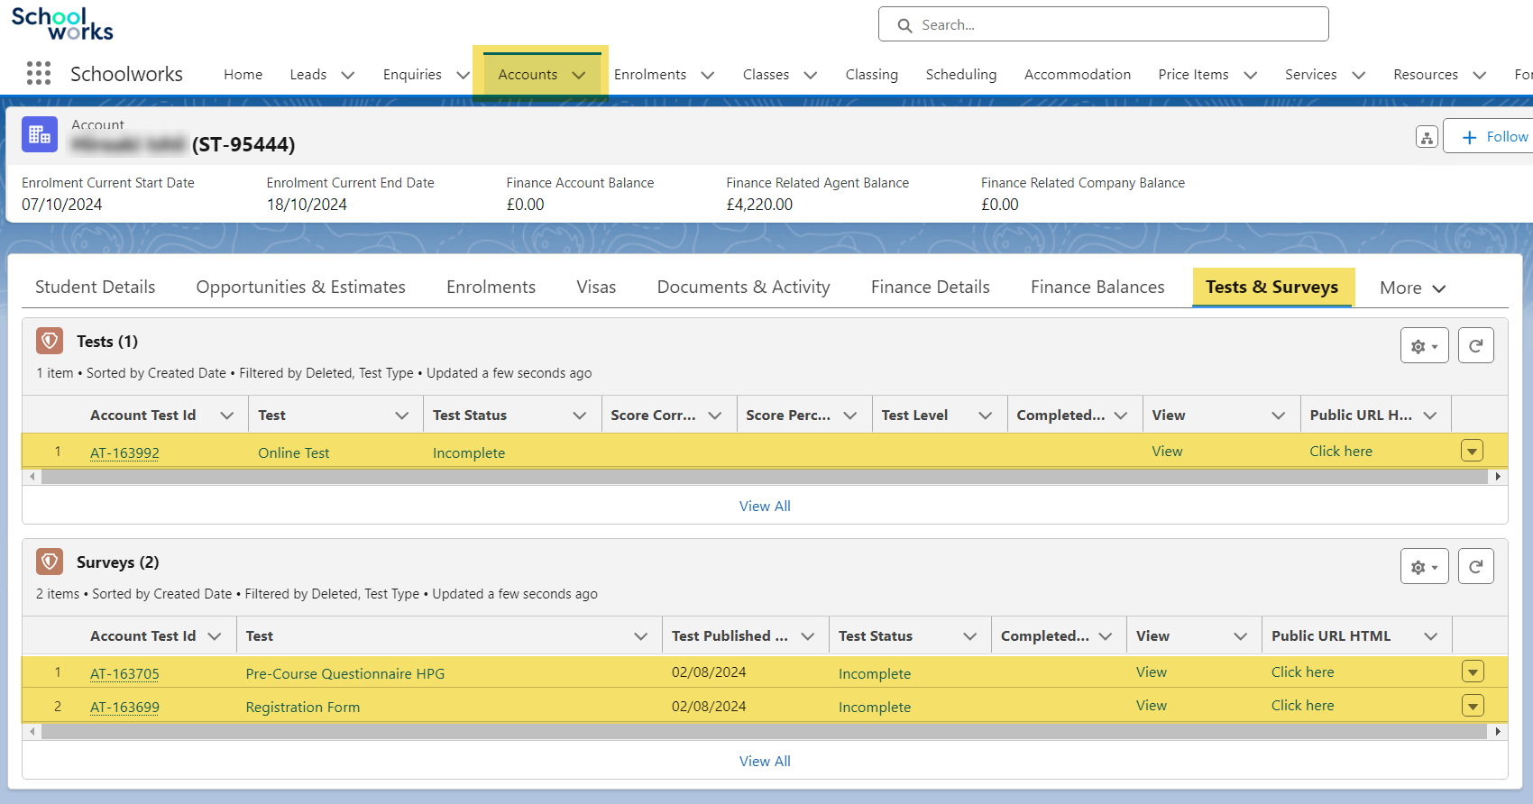Sort Surveys by Test Status header
The image size is (1533, 804).
[x=876, y=635]
